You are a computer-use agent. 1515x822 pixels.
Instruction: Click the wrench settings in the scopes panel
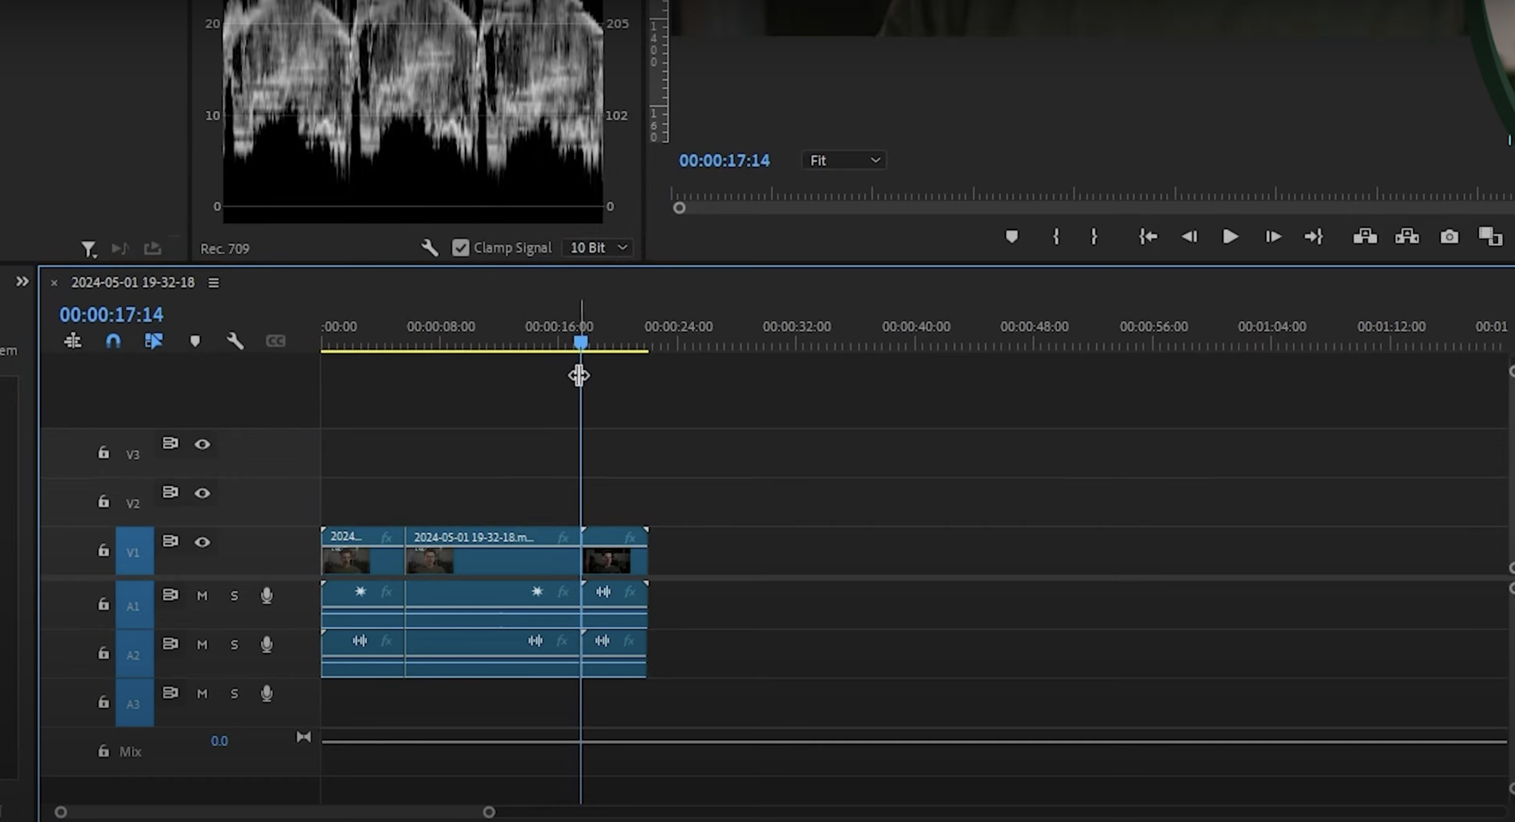tap(429, 247)
